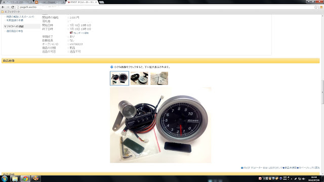Reload the page with the refresh icon
The image size is (324, 182).
pos(13,7)
